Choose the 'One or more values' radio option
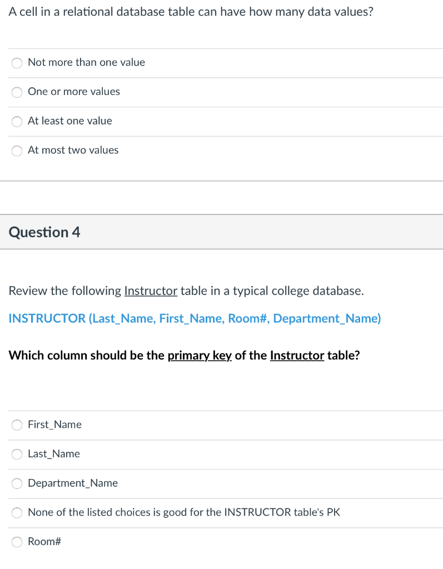 point(18,92)
